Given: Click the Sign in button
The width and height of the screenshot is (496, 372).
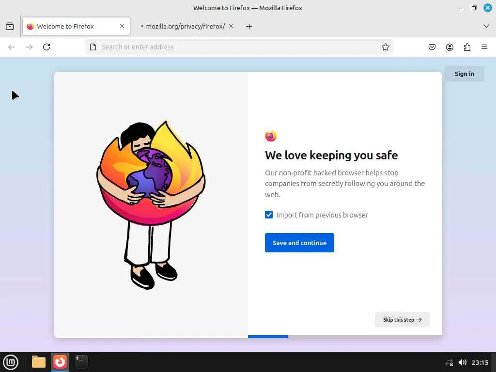Looking at the screenshot, I should coord(465,74).
